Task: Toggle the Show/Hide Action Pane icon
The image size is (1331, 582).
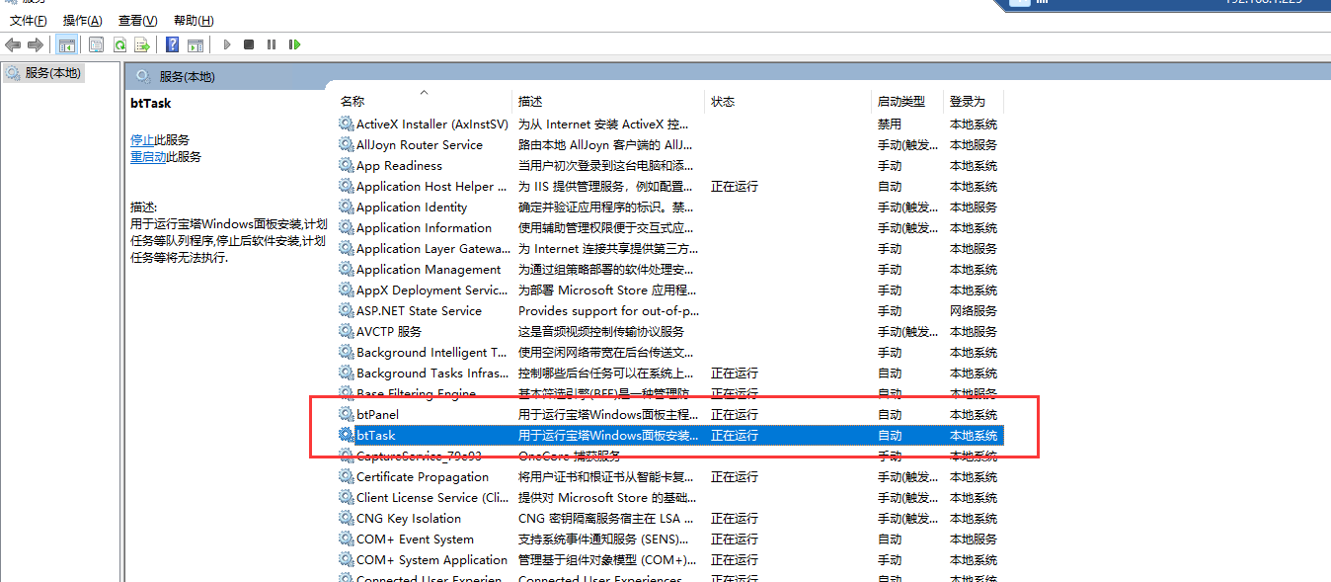Action: tap(196, 44)
